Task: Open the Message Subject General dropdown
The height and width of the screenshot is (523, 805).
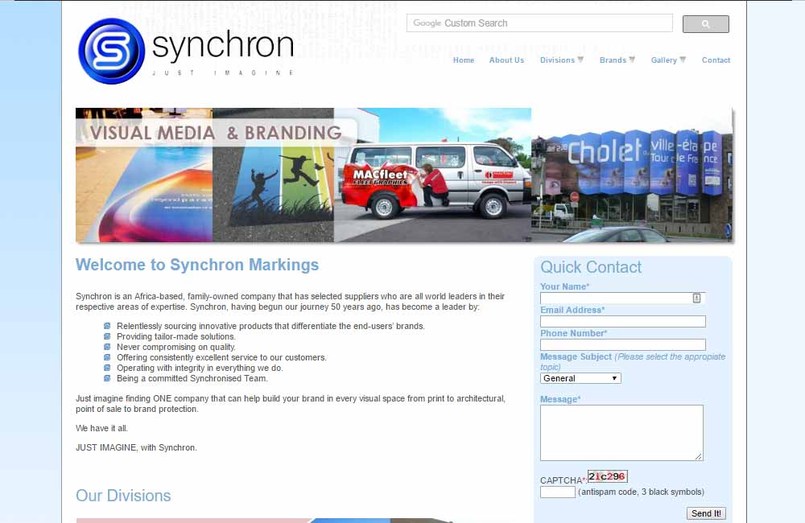Action: click(580, 378)
